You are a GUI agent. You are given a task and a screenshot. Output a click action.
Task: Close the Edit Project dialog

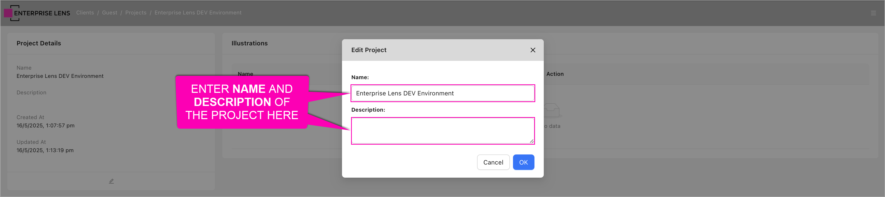tap(532, 50)
